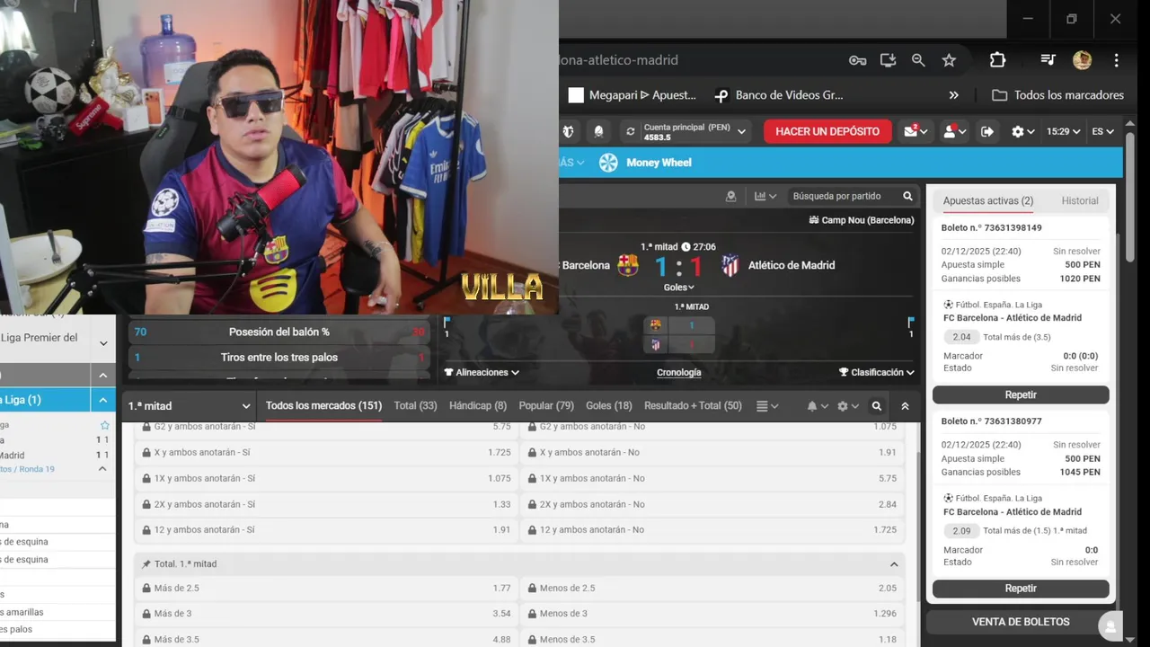Click the logout arrow icon

click(x=987, y=131)
